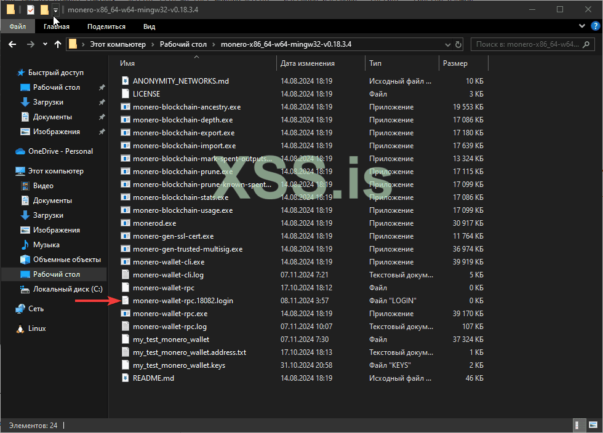Viewport: 603px width, 433px height.
Task: Click the back navigation arrow
Action: (12, 44)
